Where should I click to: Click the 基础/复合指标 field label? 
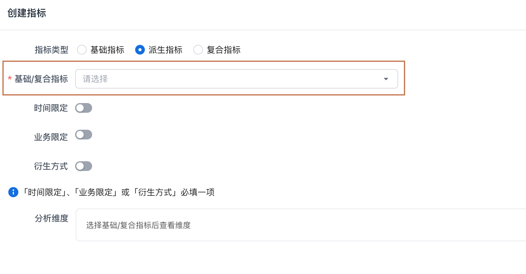[41, 79]
